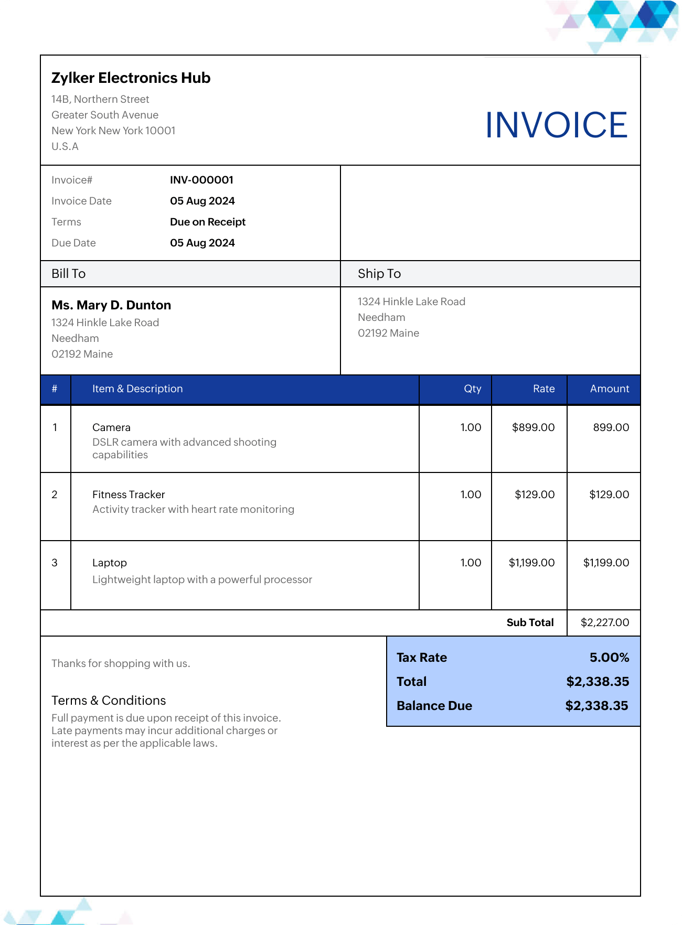Click the Due on Receipt terms value
The image size is (682, 925).
[x=207, y=222]
